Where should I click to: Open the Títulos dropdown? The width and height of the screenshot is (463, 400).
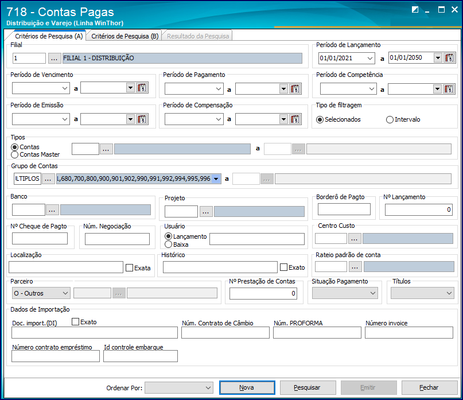coord(422,293)
